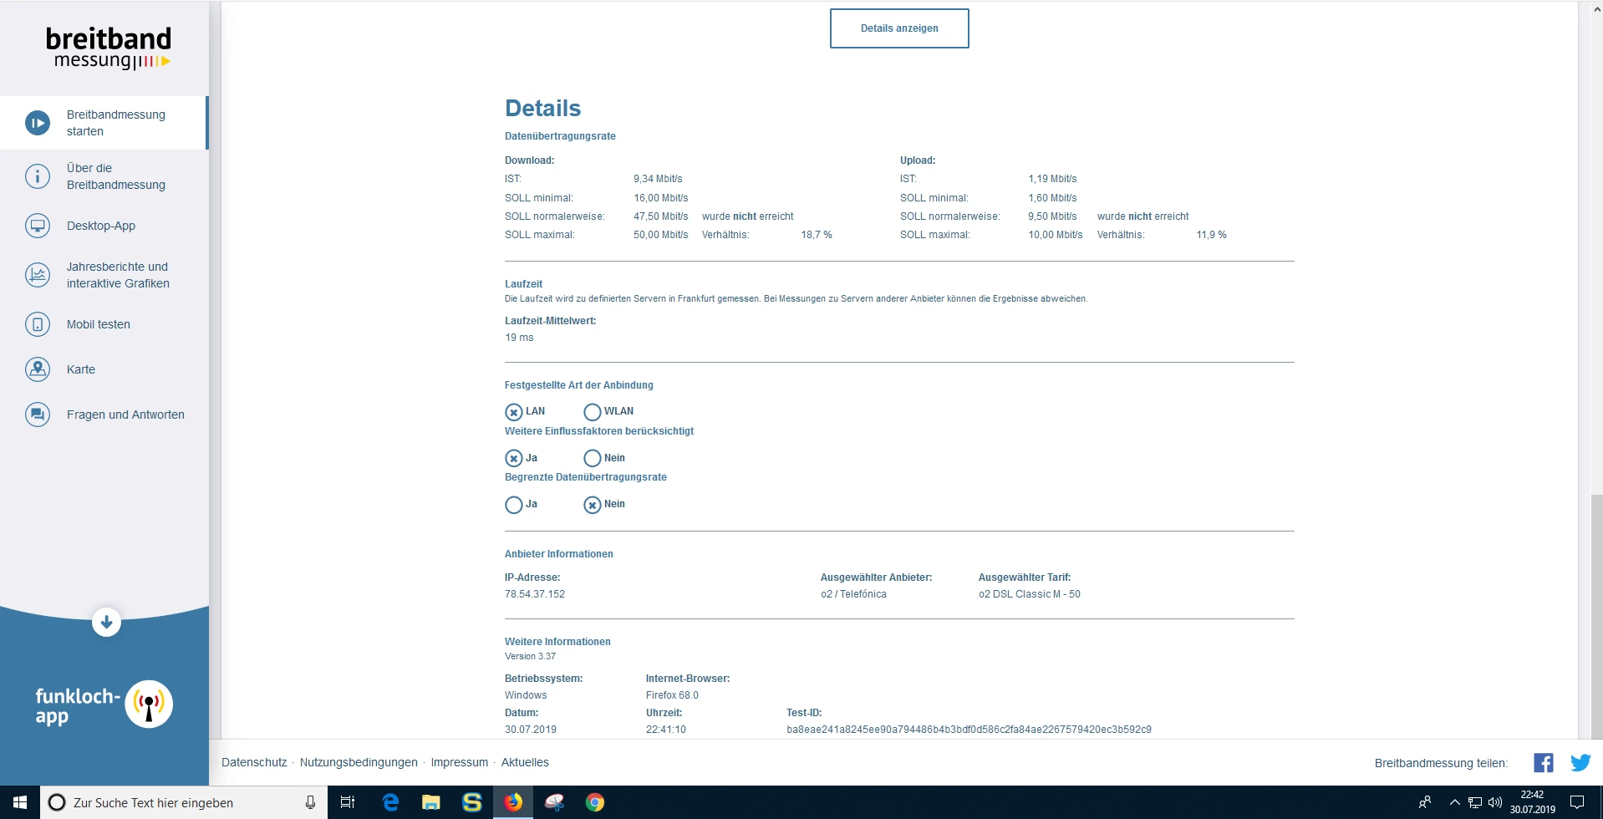This screenshot has height=819, width=1603.
Task: Click the browser text Firefox 68.0
Action: pyautogui.click(x=672, y=695)
